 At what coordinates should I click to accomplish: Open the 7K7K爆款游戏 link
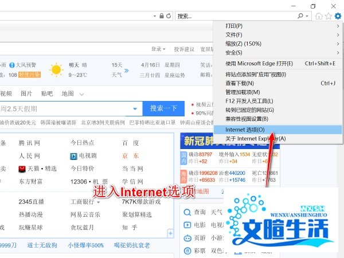[x=141, y=202]
